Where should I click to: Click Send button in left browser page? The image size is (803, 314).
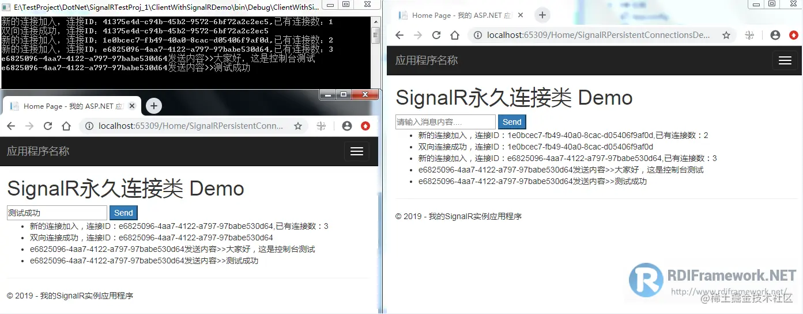[123, 213]
